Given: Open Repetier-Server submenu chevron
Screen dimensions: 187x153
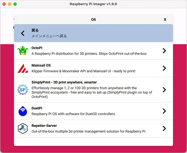Looking at the screenshot, I should pyautogui.click(x=164, y=128).
